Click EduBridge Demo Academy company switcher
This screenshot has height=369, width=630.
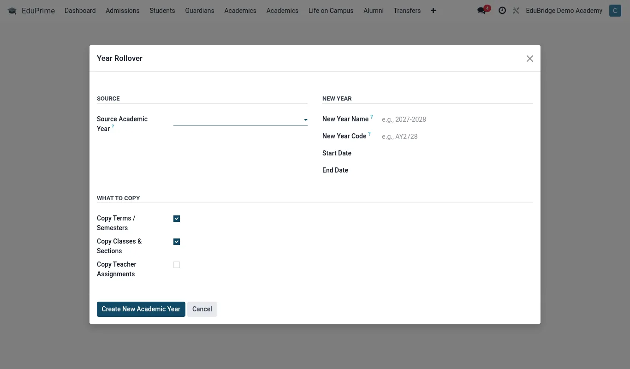click(x=564, y=10)
